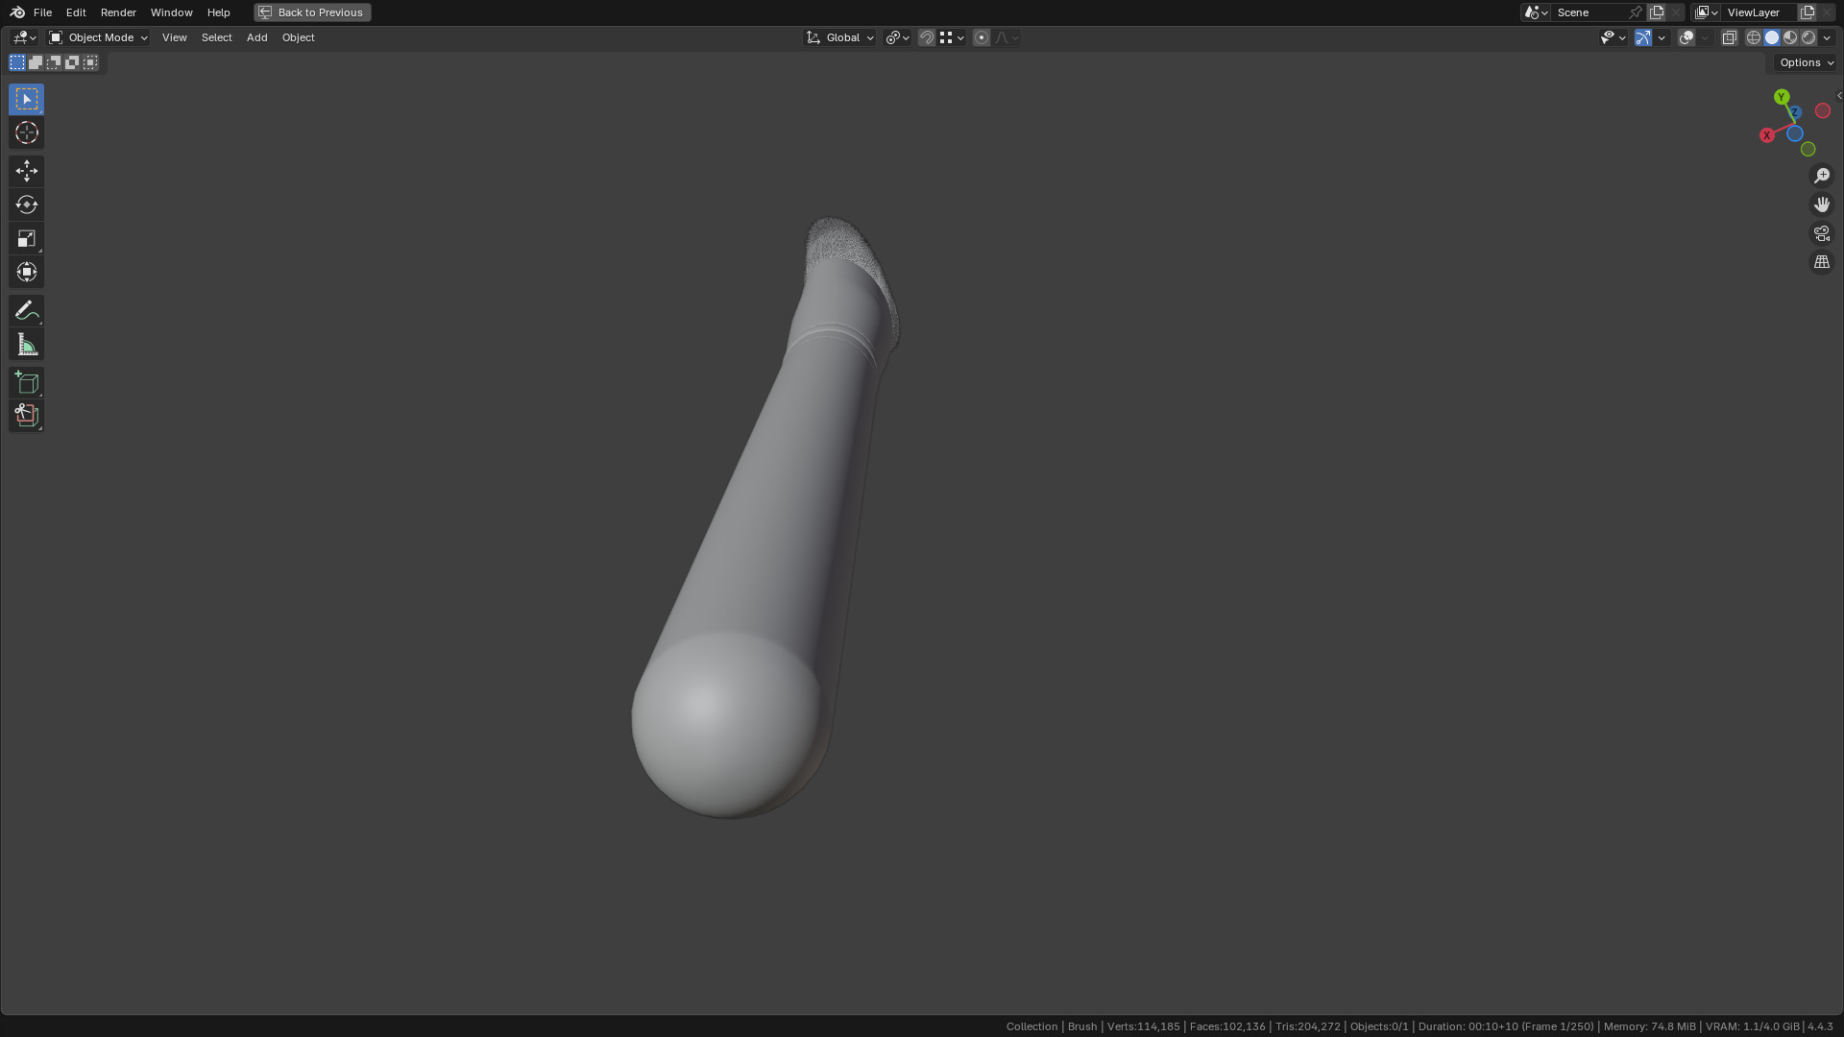Select the 'Intersect selection' mode icon
This screenshot has width=1844, height=1037.
pos(90,62)
